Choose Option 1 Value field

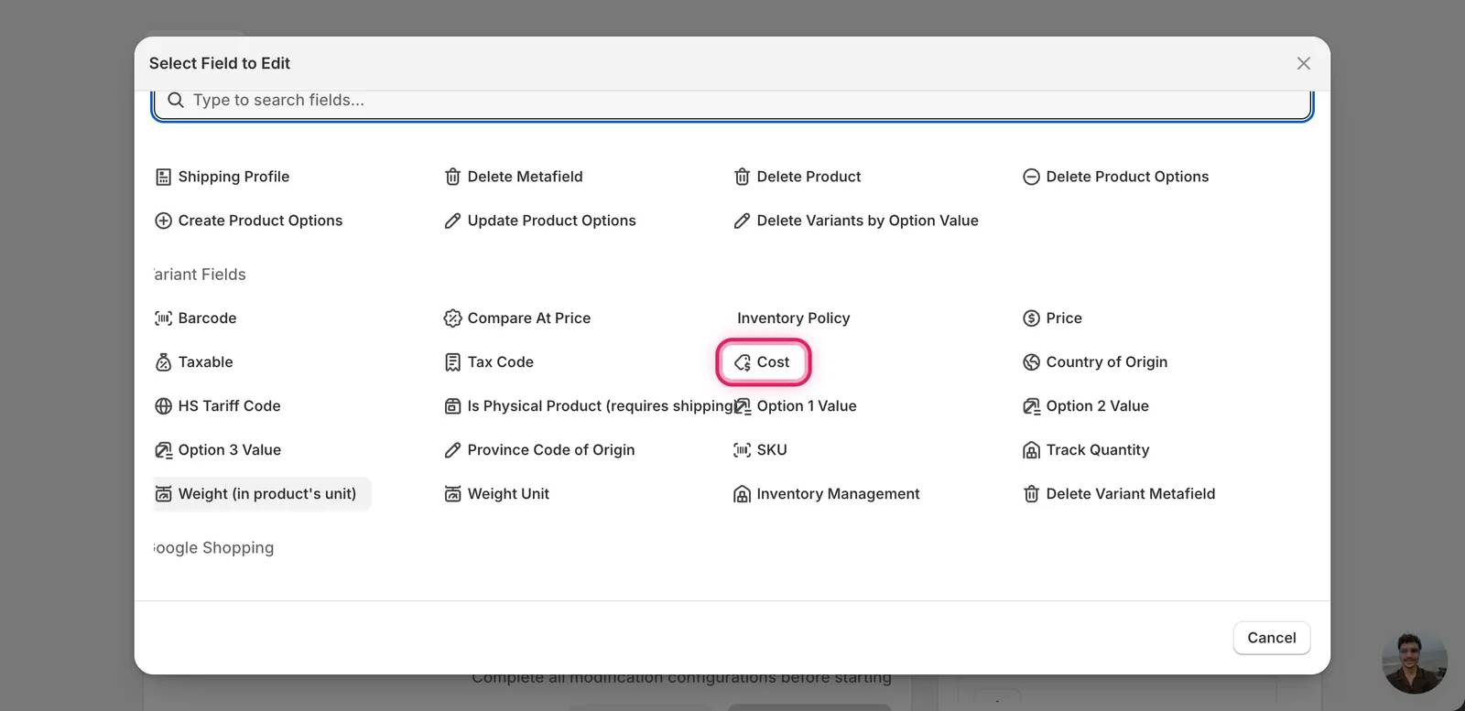[795, 406]
